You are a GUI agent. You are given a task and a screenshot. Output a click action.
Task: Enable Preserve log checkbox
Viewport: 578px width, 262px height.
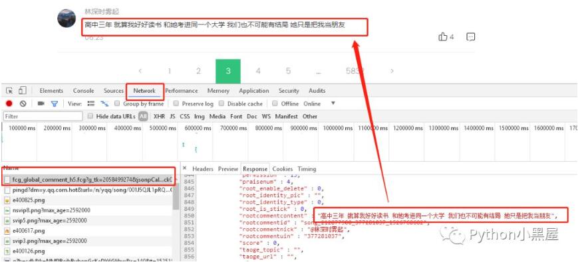pos(176,103)
